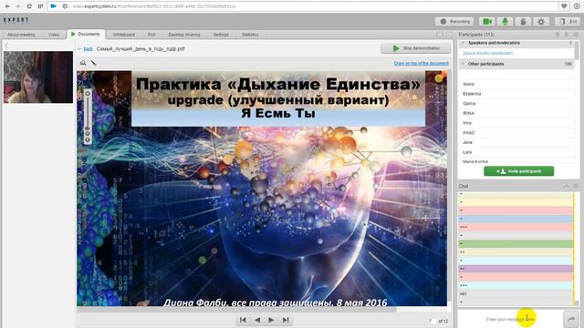Screen dimensions: 584x328
Task: Open the chat settings gear icon
Action: click(x=576, y=186)
